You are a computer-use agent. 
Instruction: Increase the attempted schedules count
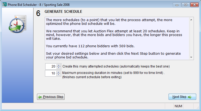[59, 65]
